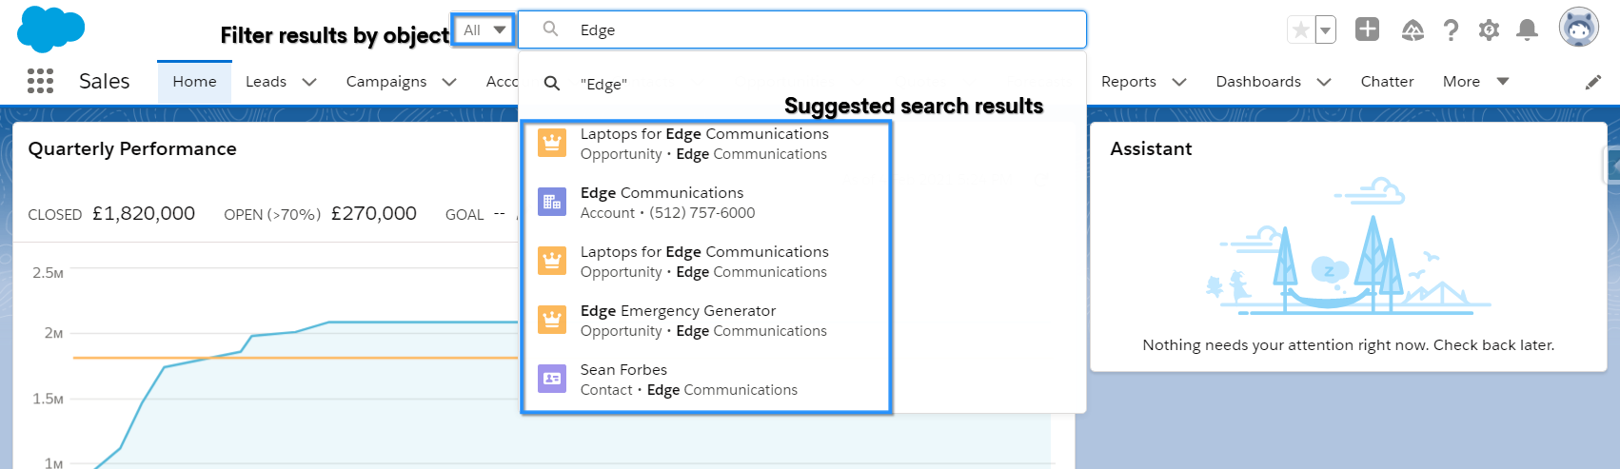Open the Setup gear icon
The height and width of the screenshot is (469, 1620).
[x=1489, y=30]
